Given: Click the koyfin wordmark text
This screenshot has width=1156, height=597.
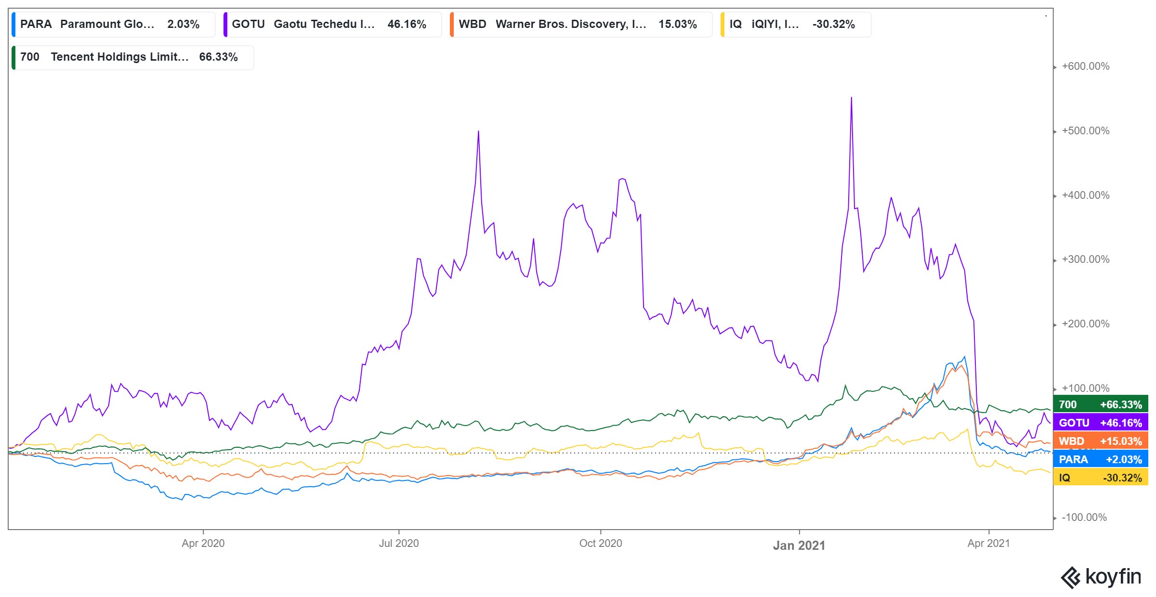Looking at the screenshot, I should tap(1113, 576).
